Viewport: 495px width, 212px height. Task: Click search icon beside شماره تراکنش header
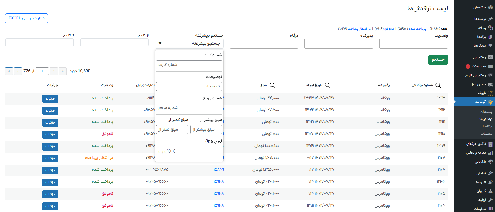point(438,85)
